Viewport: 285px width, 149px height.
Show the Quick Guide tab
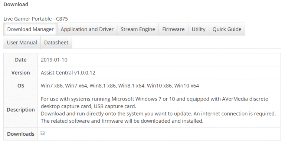pos(227,29)
